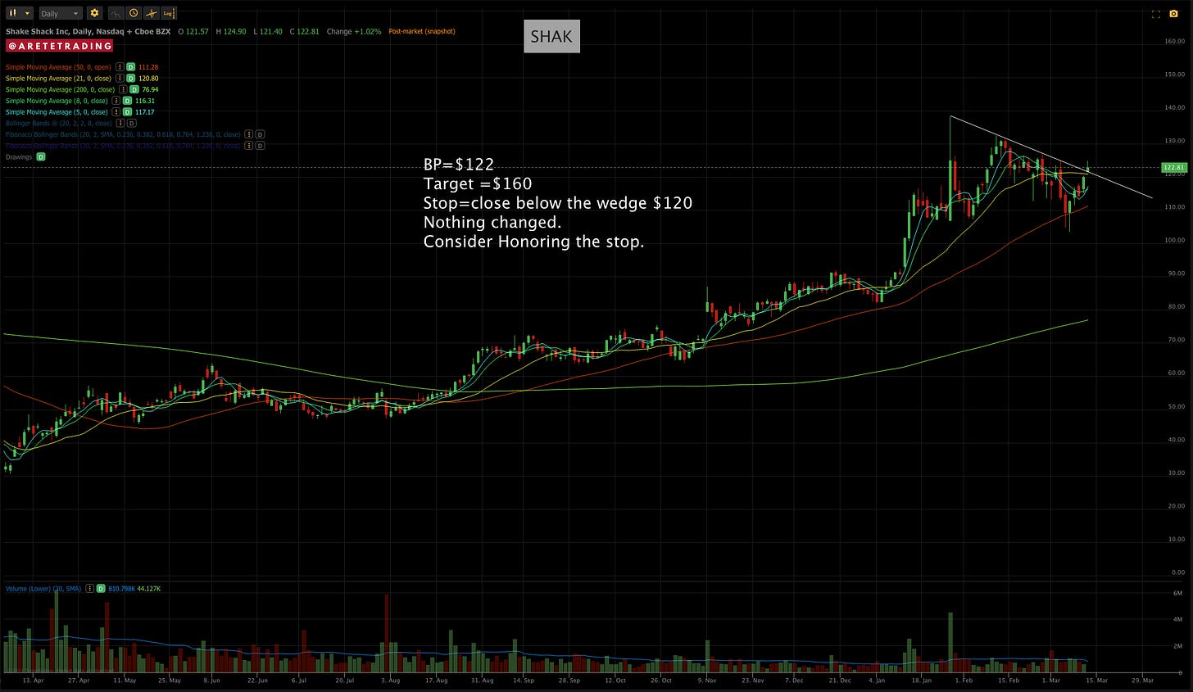Screen dimensions: 1193x692
Task: Click Simple Moving Average (50, 0, open) label
Action: coord(58,67)
